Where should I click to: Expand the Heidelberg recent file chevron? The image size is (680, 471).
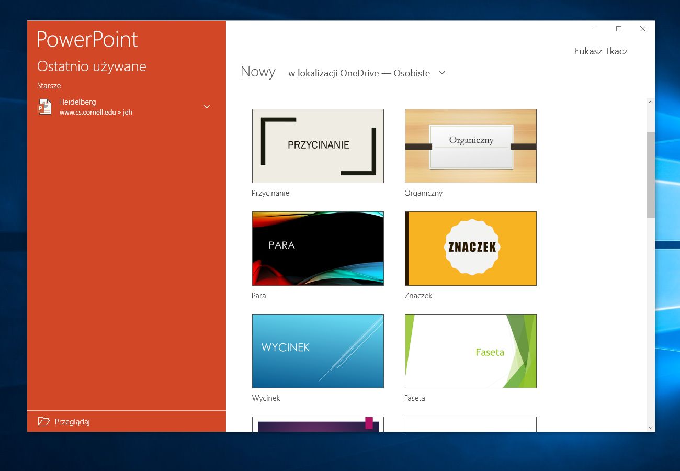207,106
